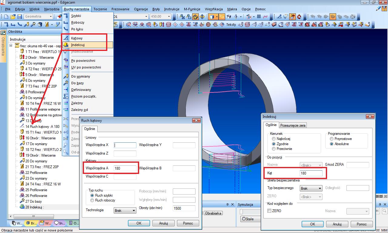Click the Współrzędna A input field

pyautogui.click(x=125, y=168)
